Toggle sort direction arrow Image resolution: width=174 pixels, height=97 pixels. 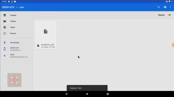click(170, 15)
